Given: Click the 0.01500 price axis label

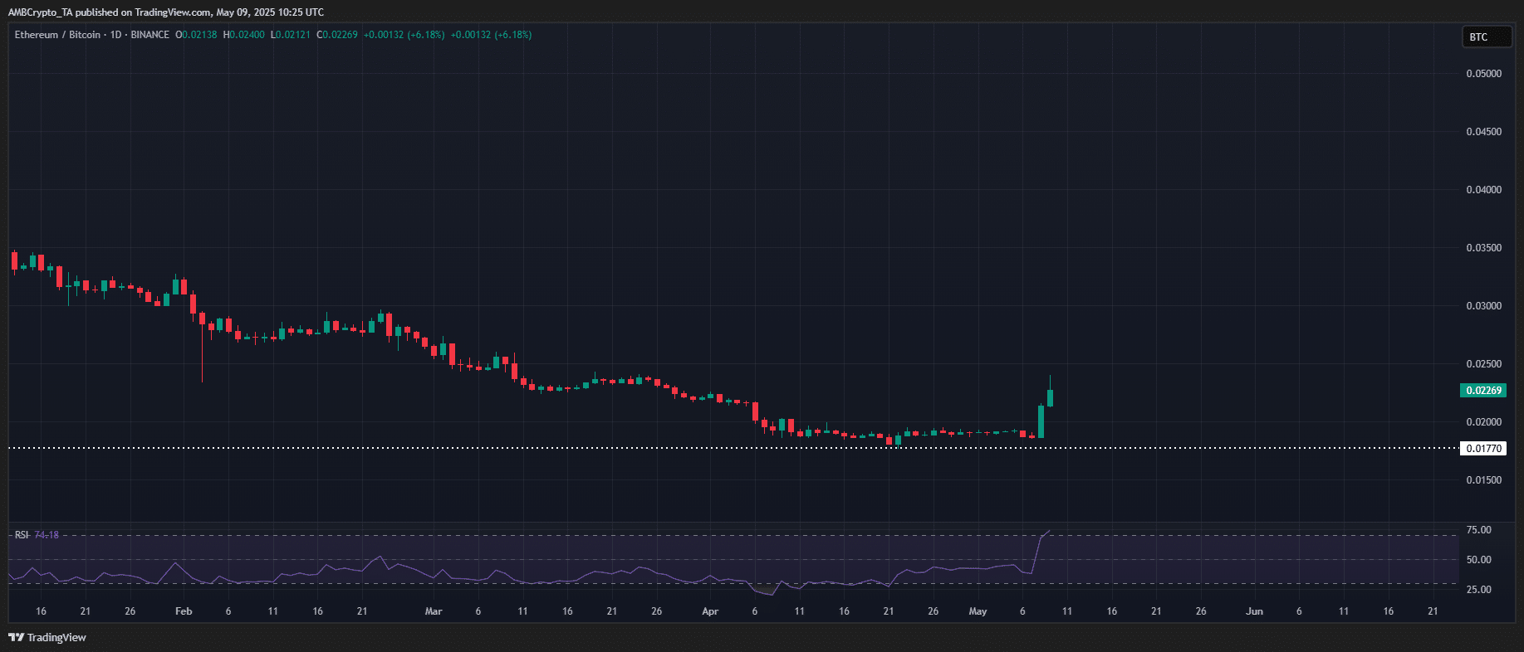Looking at the screenshot, I should pyautogui.click(x=1483, y=480).
